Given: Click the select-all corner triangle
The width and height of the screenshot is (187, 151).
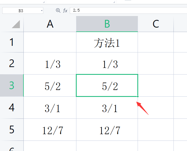Looking at the screenshot, I should pos(16,24).
